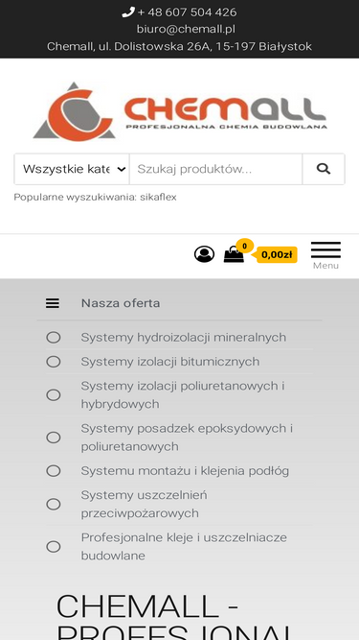Click the cart item count badge 0

click(x=244, y=247)
